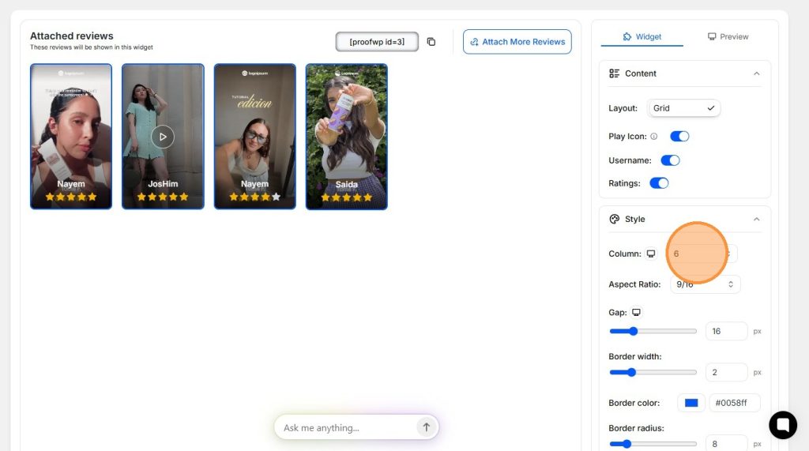Click the Gap desktop device icon
The height and width of the screenshot is (451, 809).
[636, 313]
